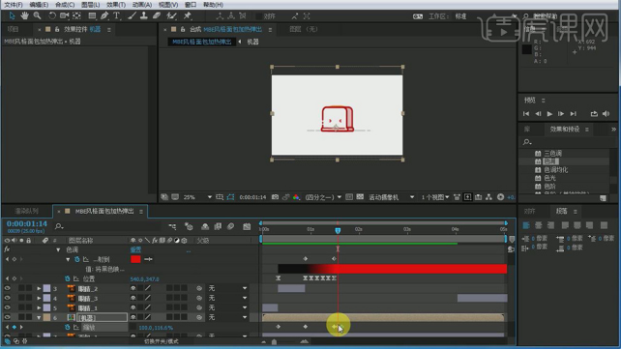Open the 效果(T) menu

point(116,5)
